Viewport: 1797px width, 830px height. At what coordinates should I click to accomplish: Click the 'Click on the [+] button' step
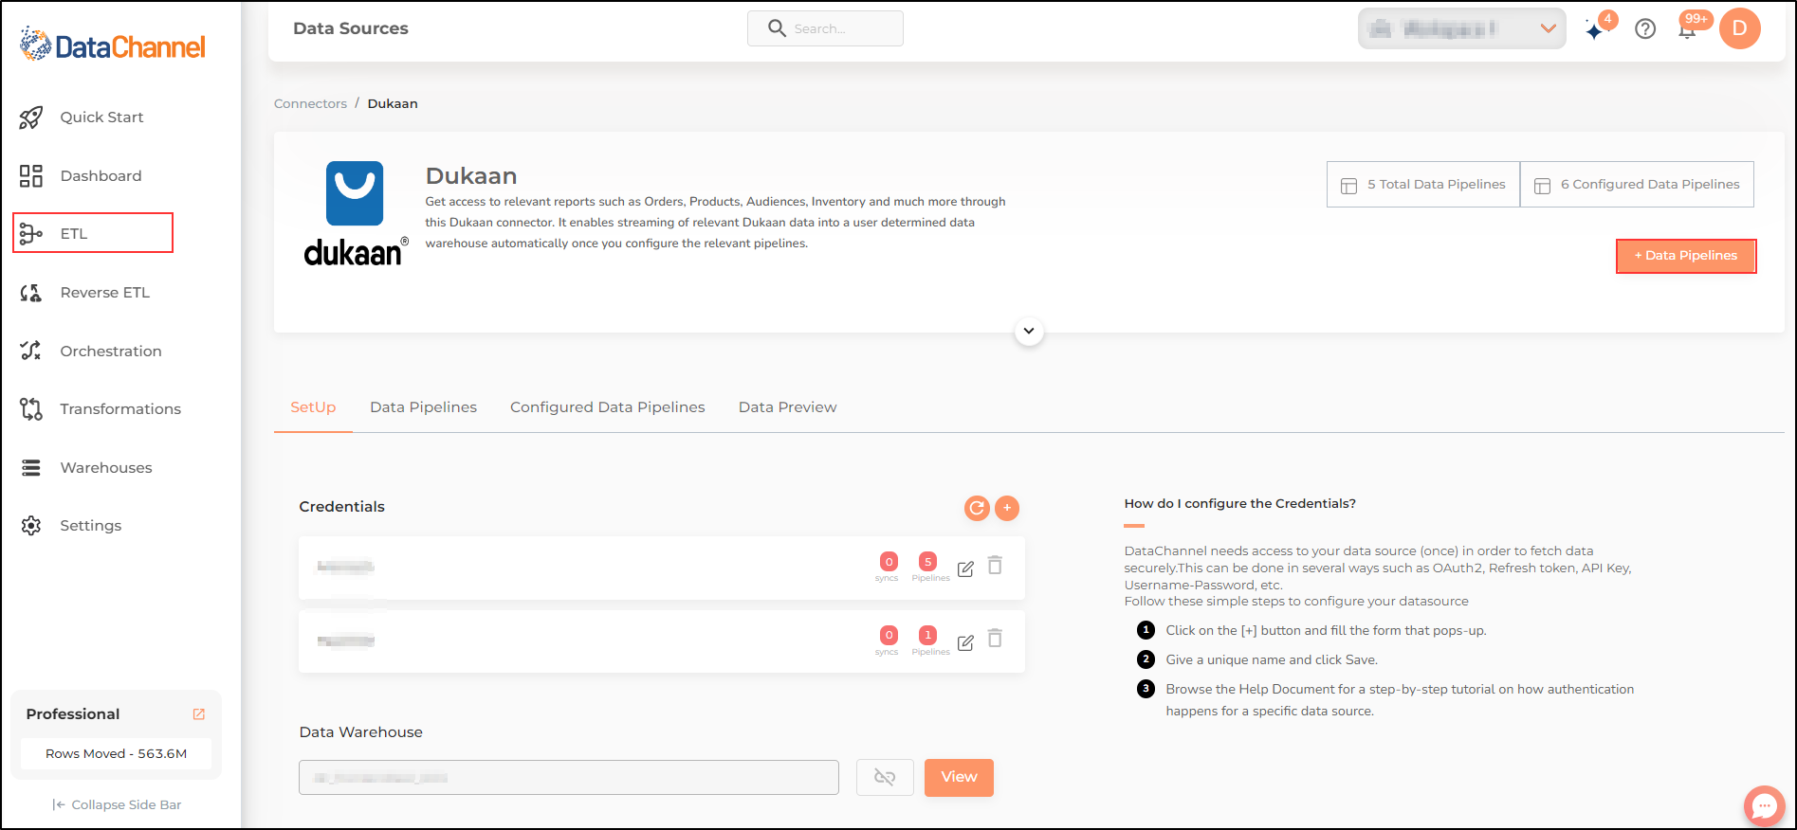(x=1326, y=630)
